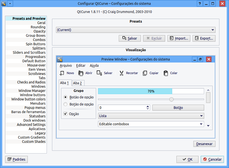The height and width of the screenshot is (168, 229).
Task: Select the second Botão de opção radio
Action: click(x=65, y=104)
